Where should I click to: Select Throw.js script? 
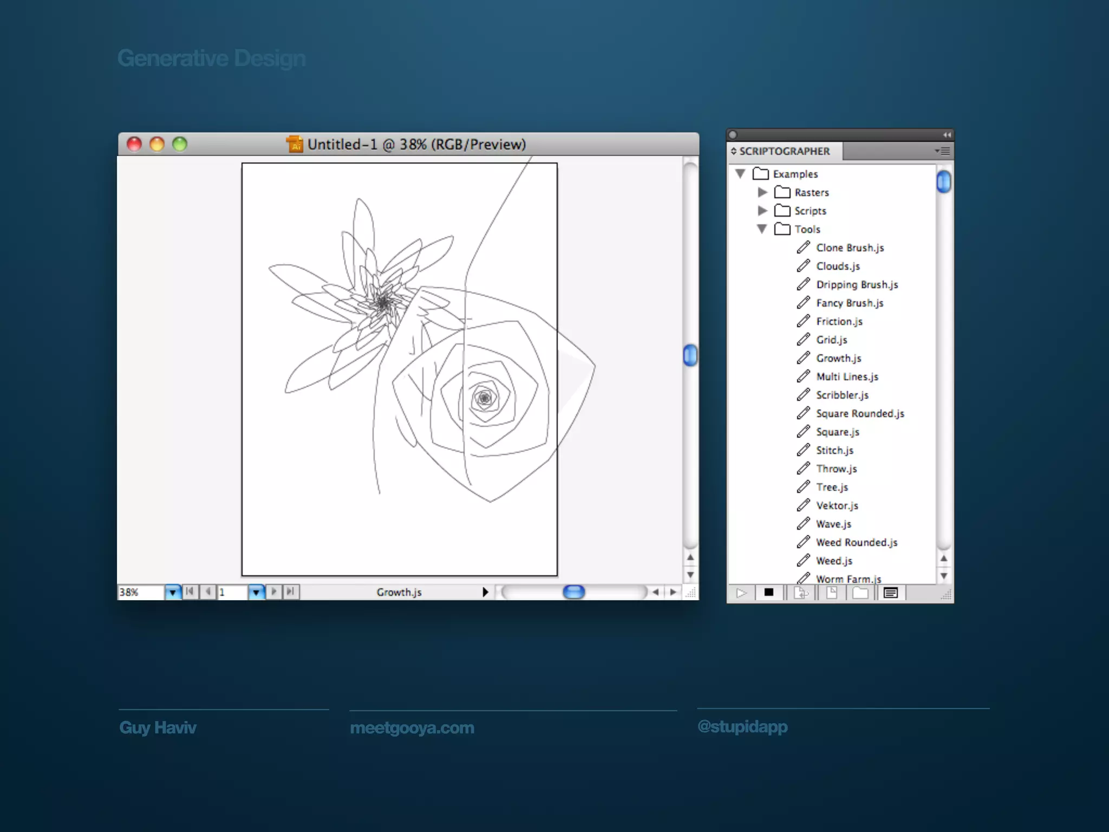836,469
